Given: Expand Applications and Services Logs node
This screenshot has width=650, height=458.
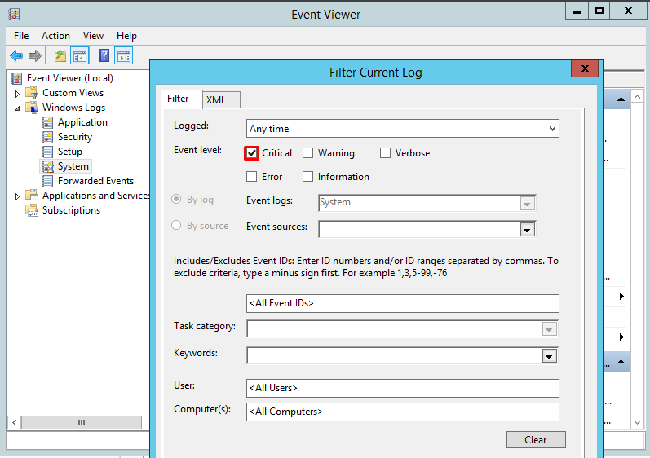Looking at the screenshot, I should (17, 196).
